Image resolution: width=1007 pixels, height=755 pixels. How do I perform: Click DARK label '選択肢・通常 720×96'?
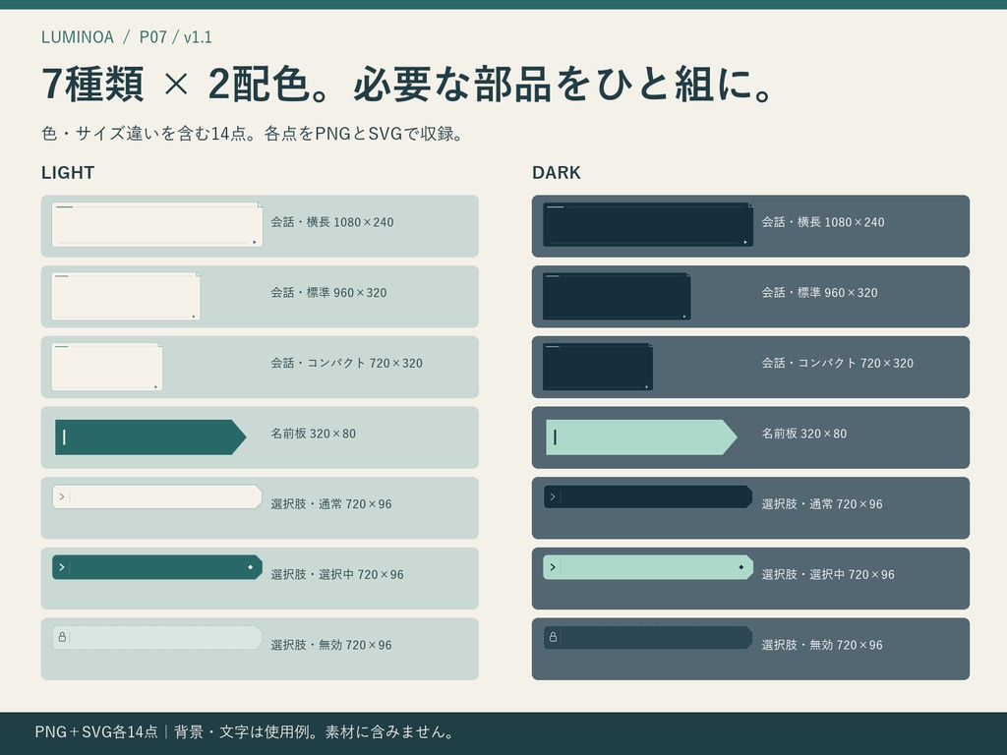tap(822, 504)
